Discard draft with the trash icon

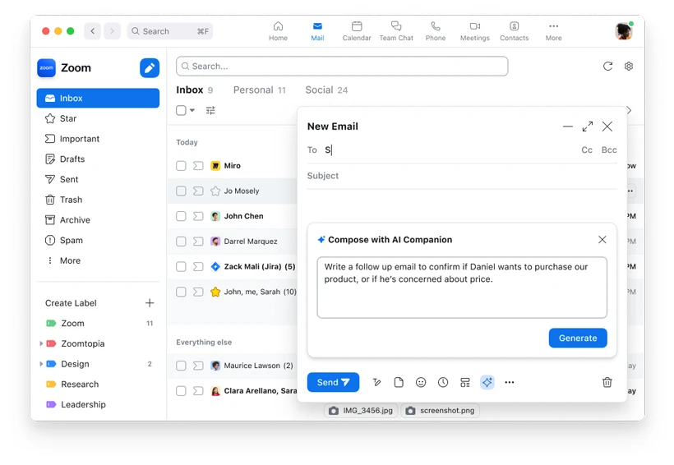(607, 382)
